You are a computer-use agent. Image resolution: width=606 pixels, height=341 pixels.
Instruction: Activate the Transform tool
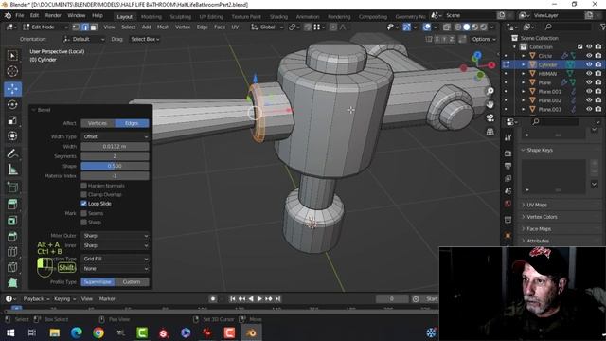click(x=12, y=135)
